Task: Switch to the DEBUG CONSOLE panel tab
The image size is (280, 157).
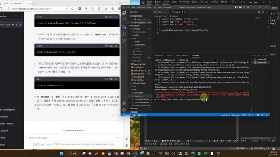Action: (x=182, y=55)
